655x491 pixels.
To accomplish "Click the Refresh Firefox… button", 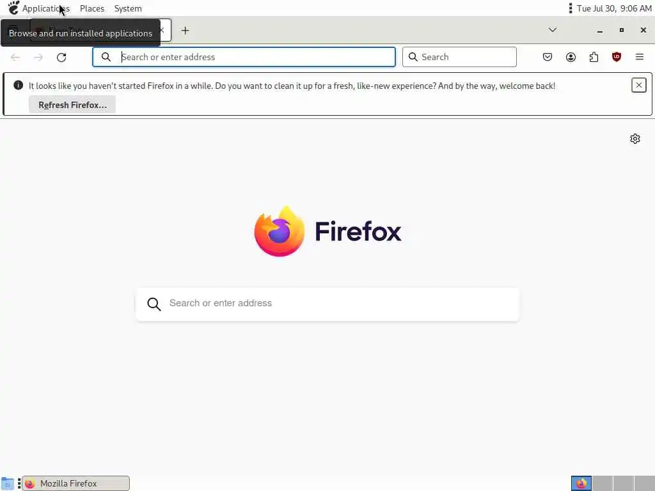I will [72, 105].
